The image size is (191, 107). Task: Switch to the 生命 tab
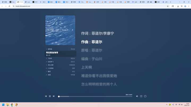point(135,2)
